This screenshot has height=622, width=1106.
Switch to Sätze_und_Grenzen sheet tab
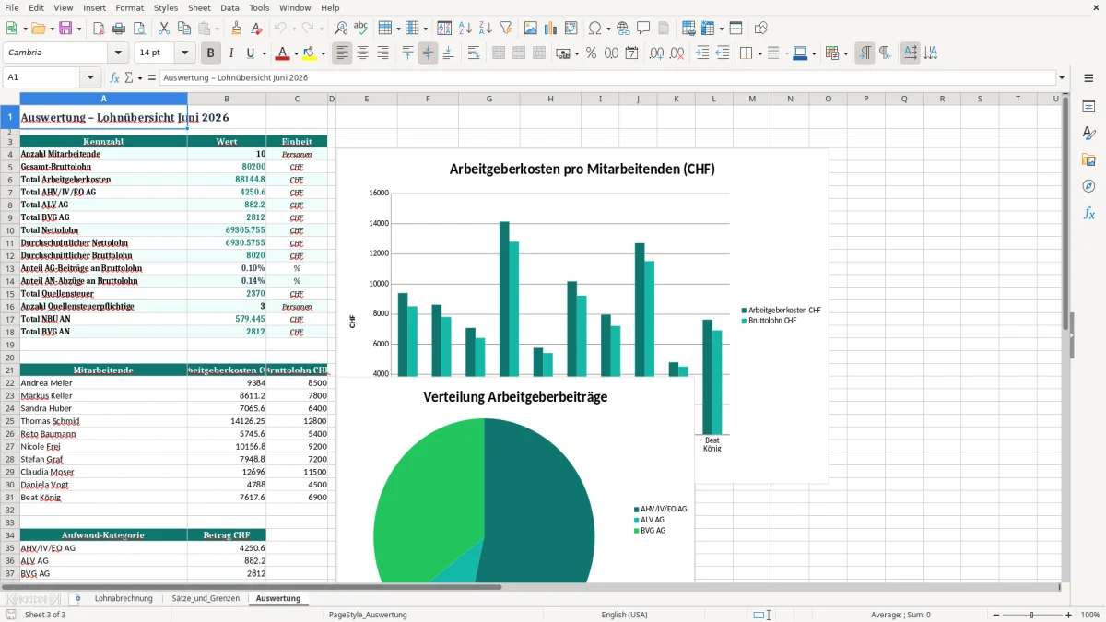206,598
